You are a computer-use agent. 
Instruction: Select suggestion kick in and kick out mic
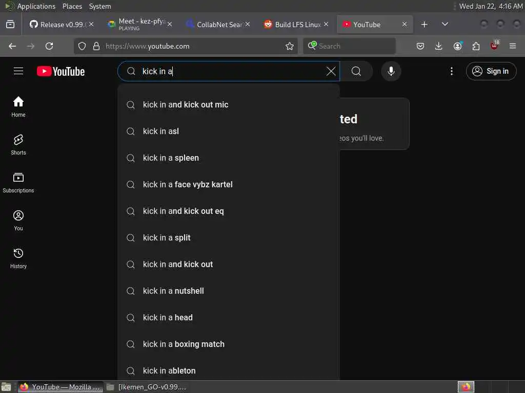[228, 104]
